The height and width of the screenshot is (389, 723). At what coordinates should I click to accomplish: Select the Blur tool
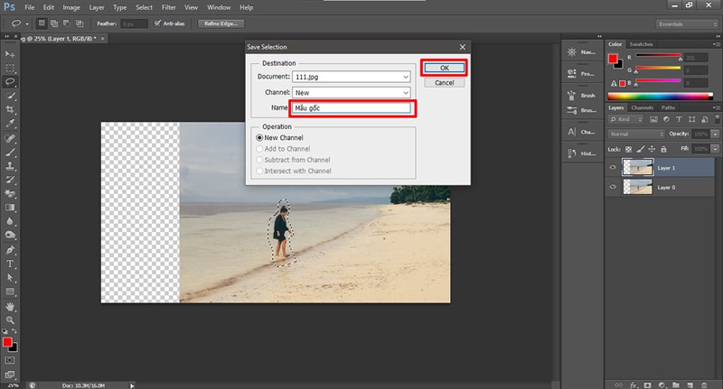pyautogui.click(x=10, y=221)
